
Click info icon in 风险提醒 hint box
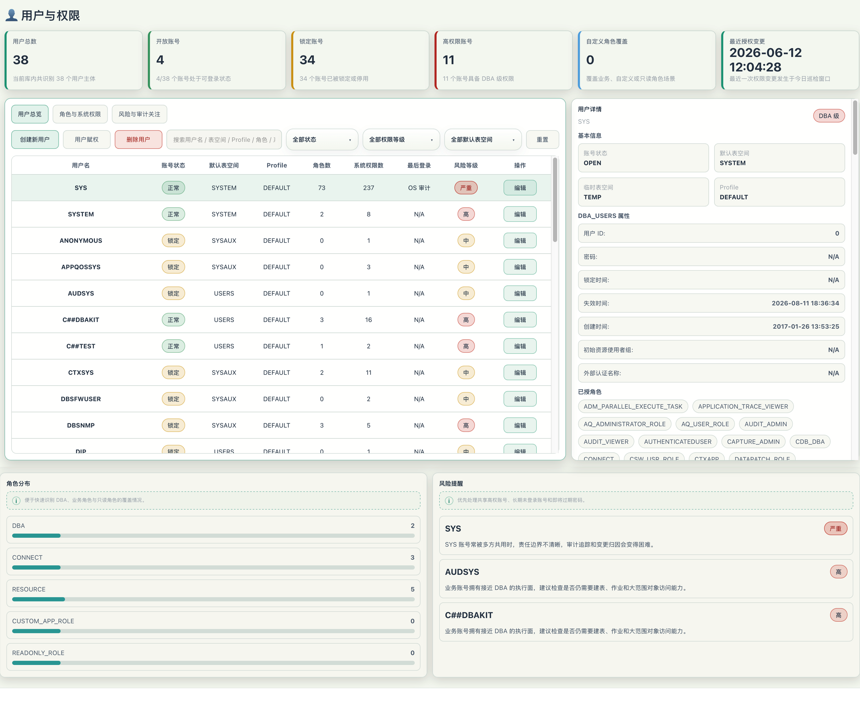(x=449, y=501)
